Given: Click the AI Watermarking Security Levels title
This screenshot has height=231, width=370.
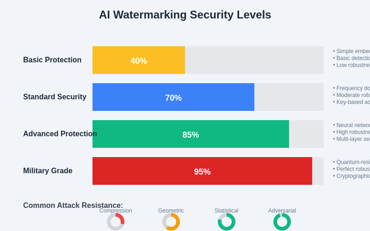Looking at the screenshot, I should point(185,15).
